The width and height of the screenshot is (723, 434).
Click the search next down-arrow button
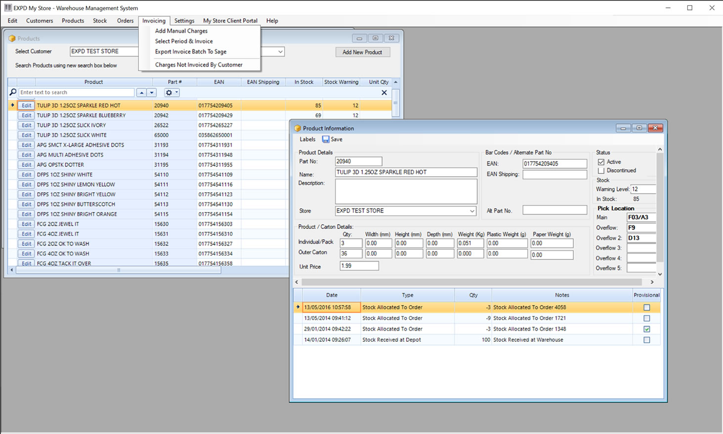pyautogui.click(x=152, y=93)
